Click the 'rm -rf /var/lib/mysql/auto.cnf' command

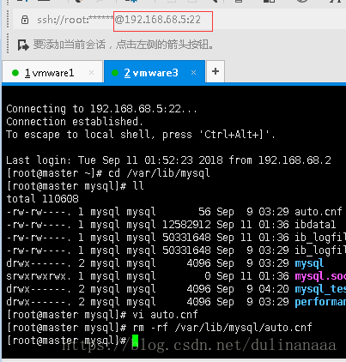222,328
